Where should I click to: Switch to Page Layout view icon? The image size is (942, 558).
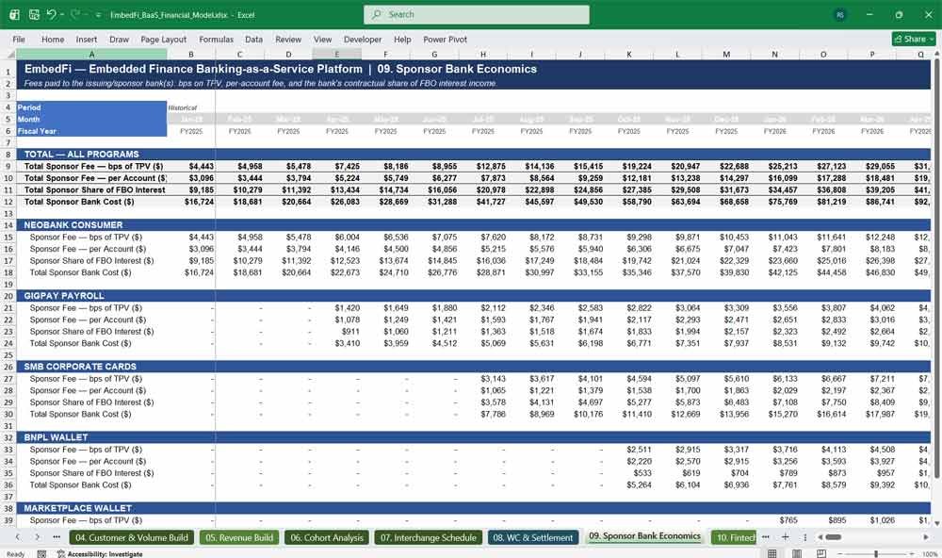tap(797, 553)
